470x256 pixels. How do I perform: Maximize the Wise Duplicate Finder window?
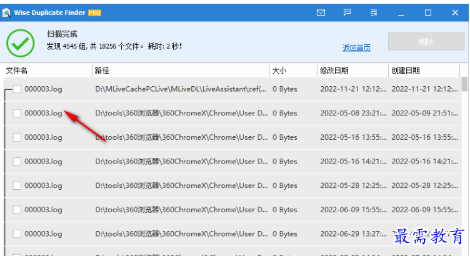[x=428, y=12]
